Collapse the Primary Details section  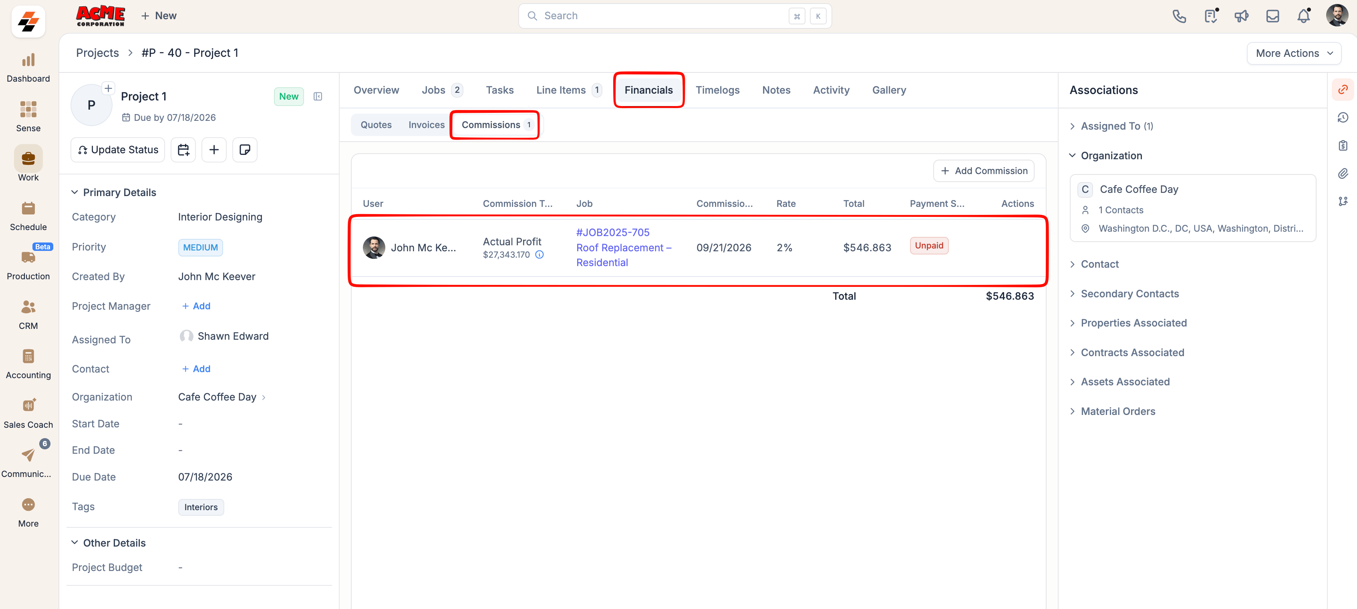point(114,192)
